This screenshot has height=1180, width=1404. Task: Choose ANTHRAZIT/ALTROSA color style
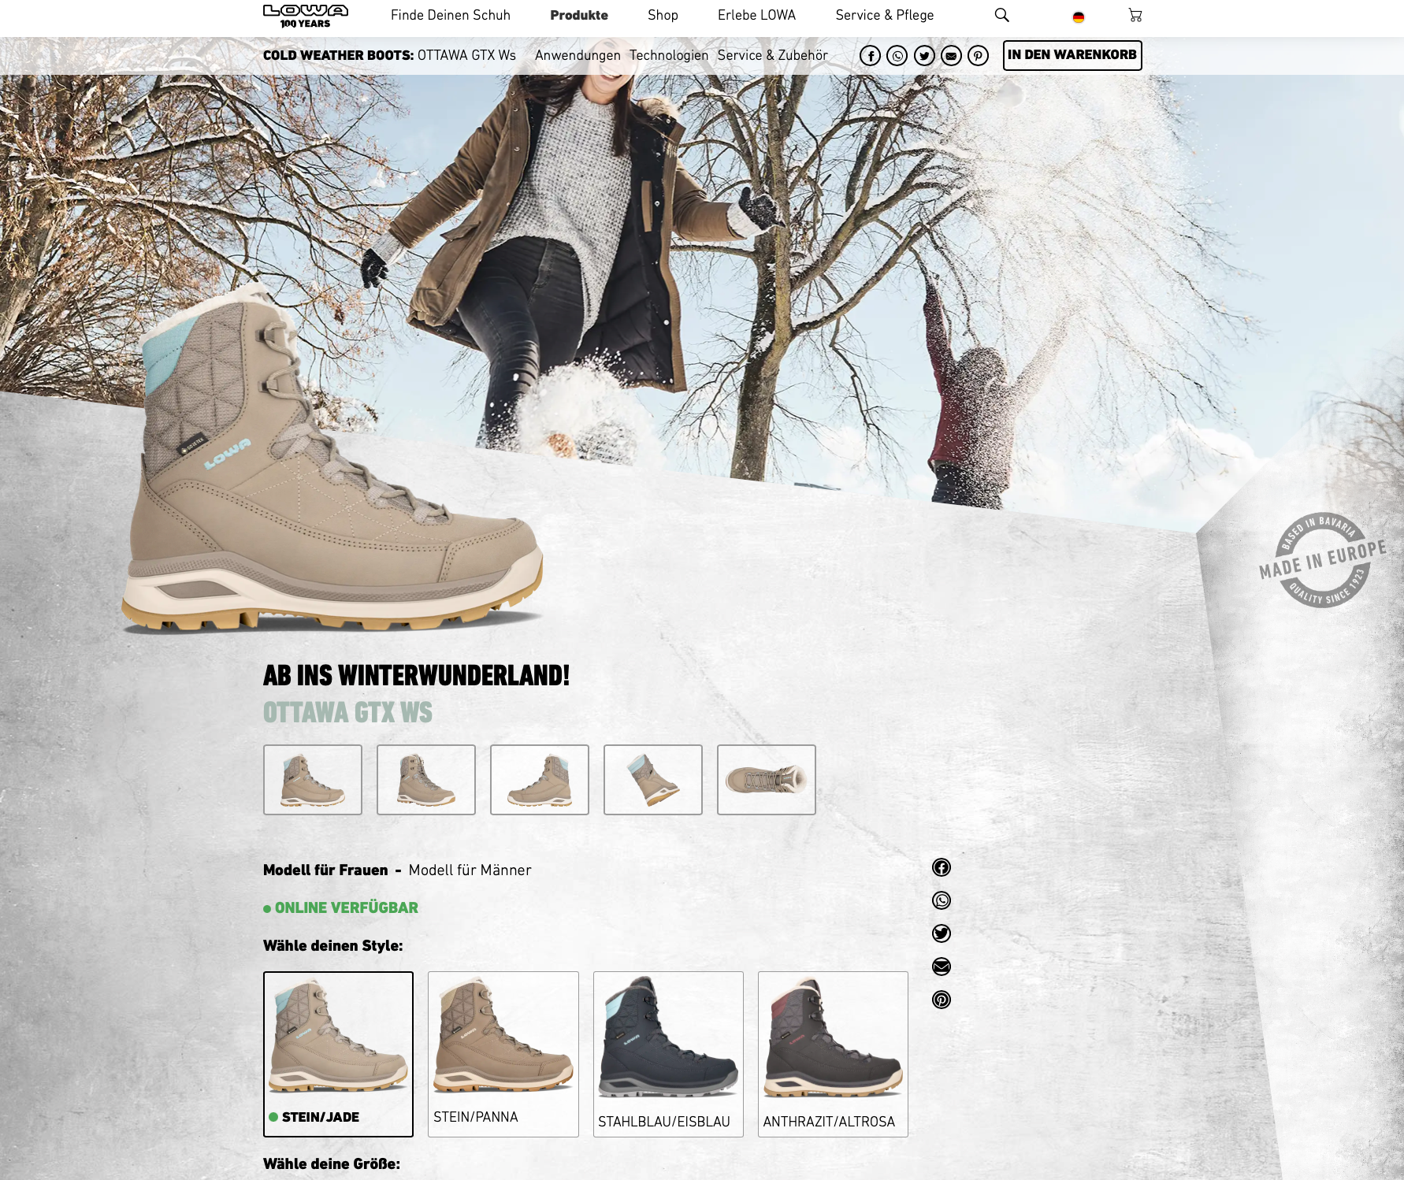click(x=833, y=1054)
